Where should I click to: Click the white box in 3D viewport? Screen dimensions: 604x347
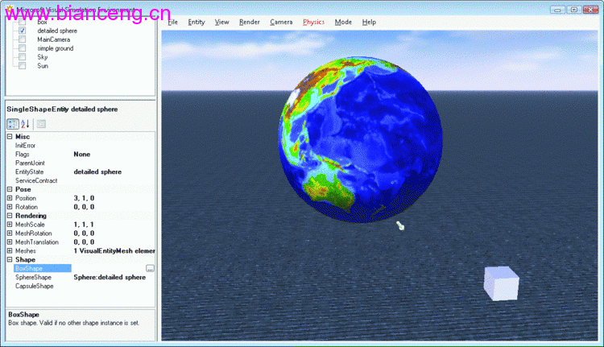501,283
